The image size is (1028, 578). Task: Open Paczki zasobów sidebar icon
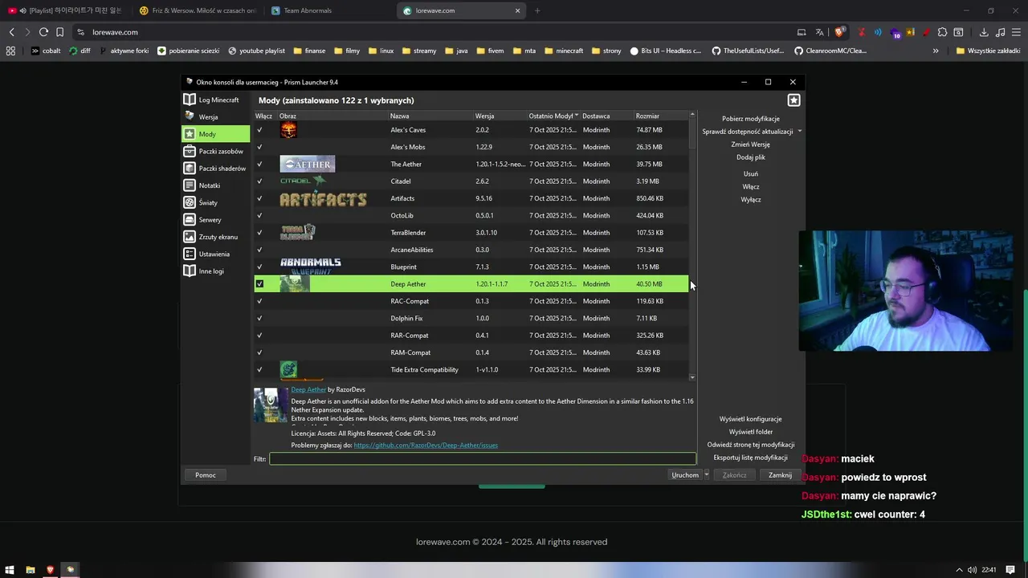(190, 151)
